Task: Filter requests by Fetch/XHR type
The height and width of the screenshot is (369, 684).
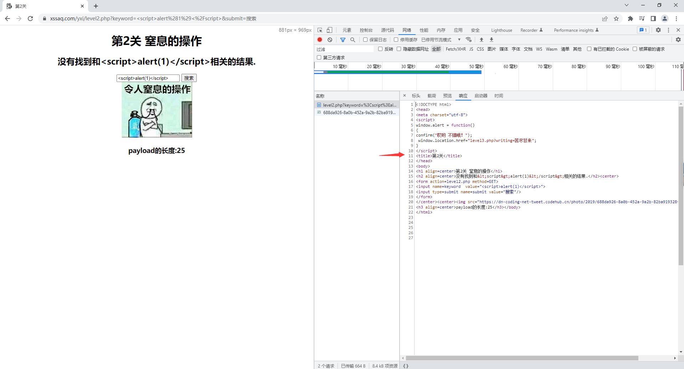Action: click(x=456, y=49)
